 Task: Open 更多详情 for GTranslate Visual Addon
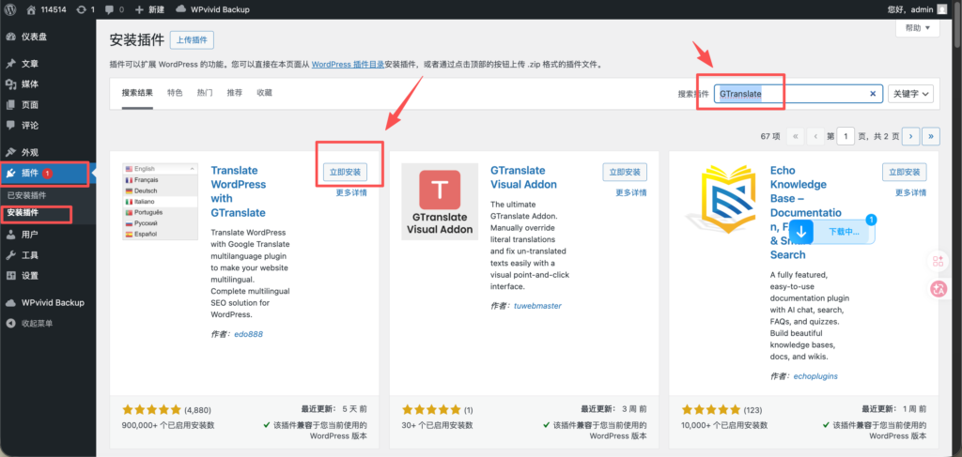tap(630, 192)
